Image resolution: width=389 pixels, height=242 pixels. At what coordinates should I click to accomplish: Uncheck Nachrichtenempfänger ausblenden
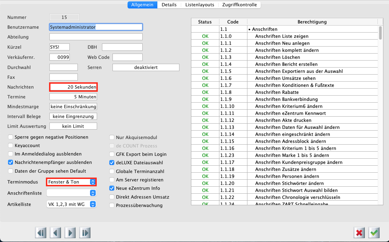[x=11, y=163]
